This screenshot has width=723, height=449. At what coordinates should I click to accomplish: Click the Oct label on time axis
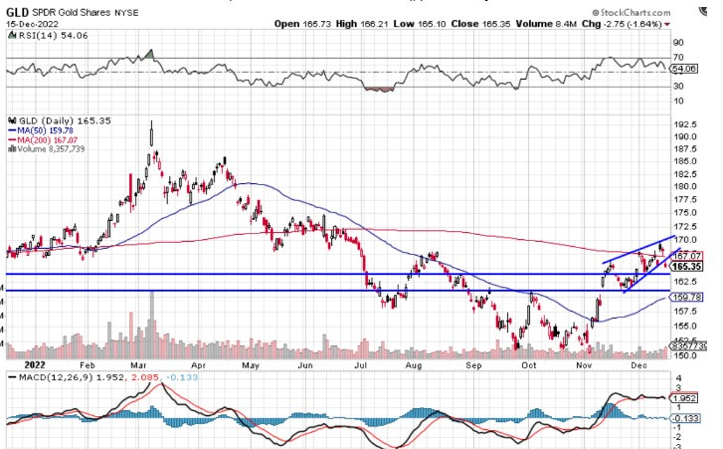click(x=529, y=365)
